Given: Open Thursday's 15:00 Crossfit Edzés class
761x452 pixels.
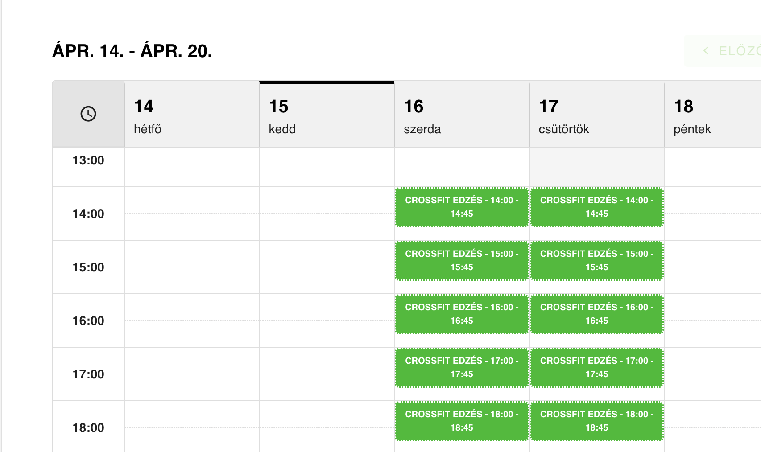Looking at the screenshot, I should (597, 261).
